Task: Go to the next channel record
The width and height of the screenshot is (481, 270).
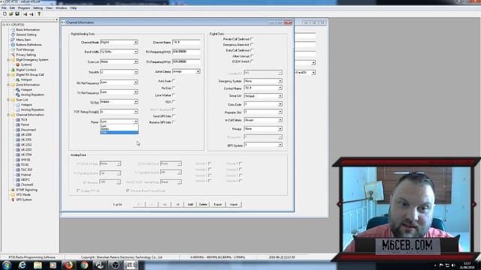Action: coord(165,204)
